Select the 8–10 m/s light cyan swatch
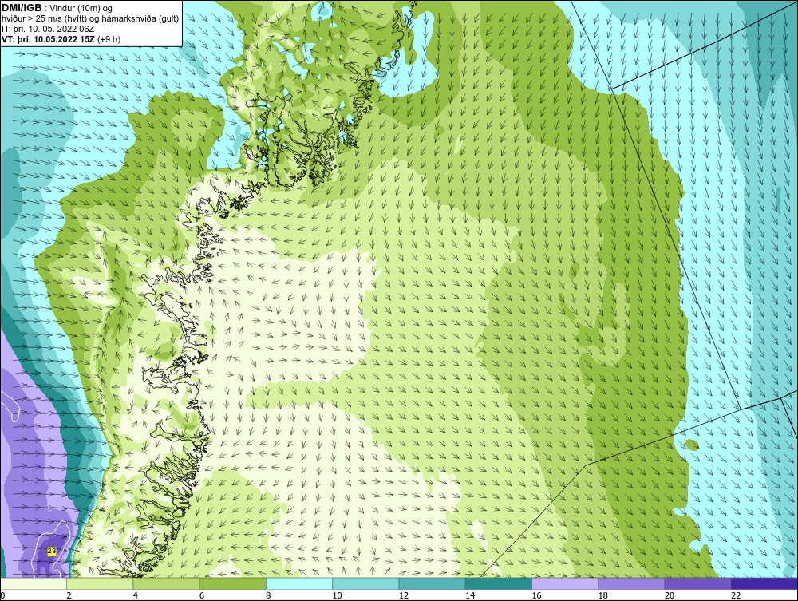This screenshot has height=601, width=798. click(299, 583)
